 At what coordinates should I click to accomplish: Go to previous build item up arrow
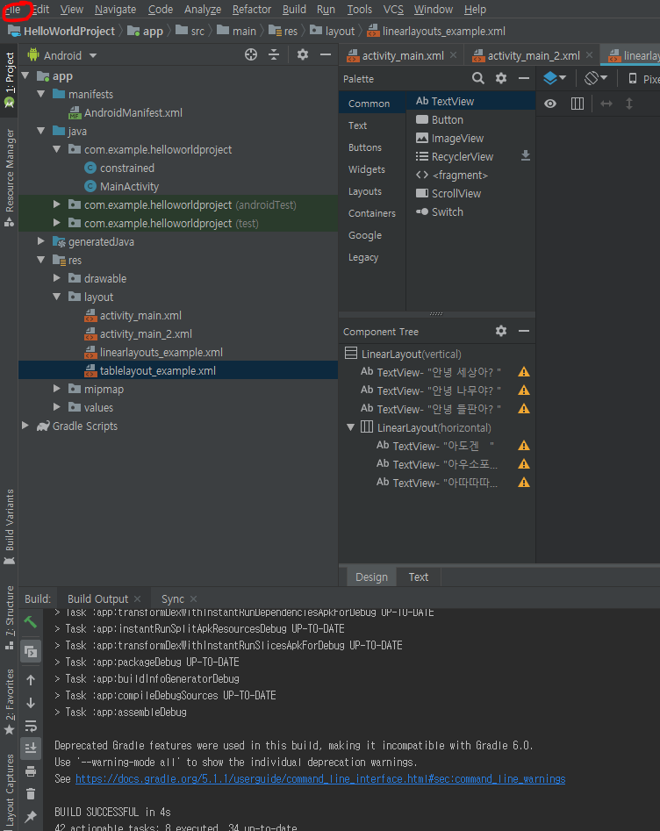click(x=31, y=680)
